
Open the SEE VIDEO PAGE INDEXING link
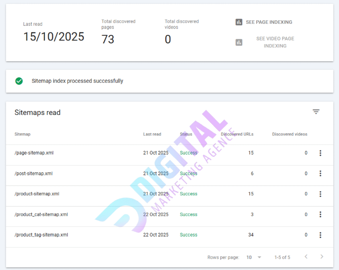click(275, 42)
